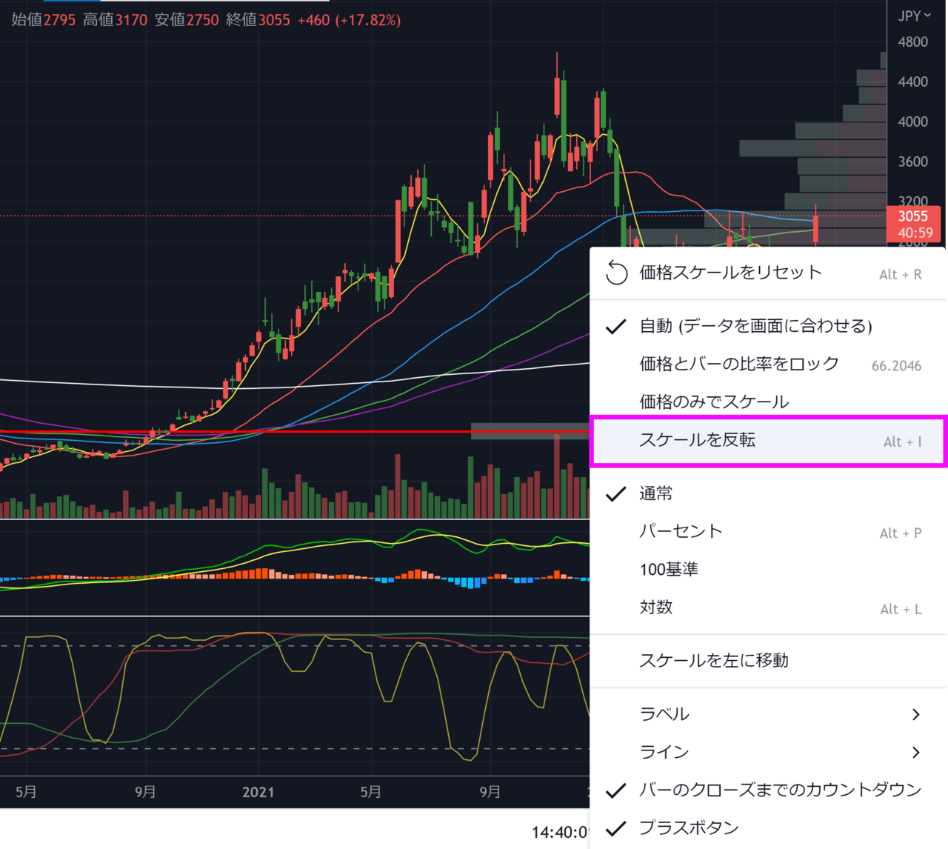Click the 66.2046 ratio value
948x849 pixels.
tap(896, 366)
